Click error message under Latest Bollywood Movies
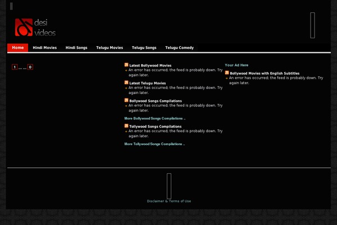 click(x=175, y=73)
